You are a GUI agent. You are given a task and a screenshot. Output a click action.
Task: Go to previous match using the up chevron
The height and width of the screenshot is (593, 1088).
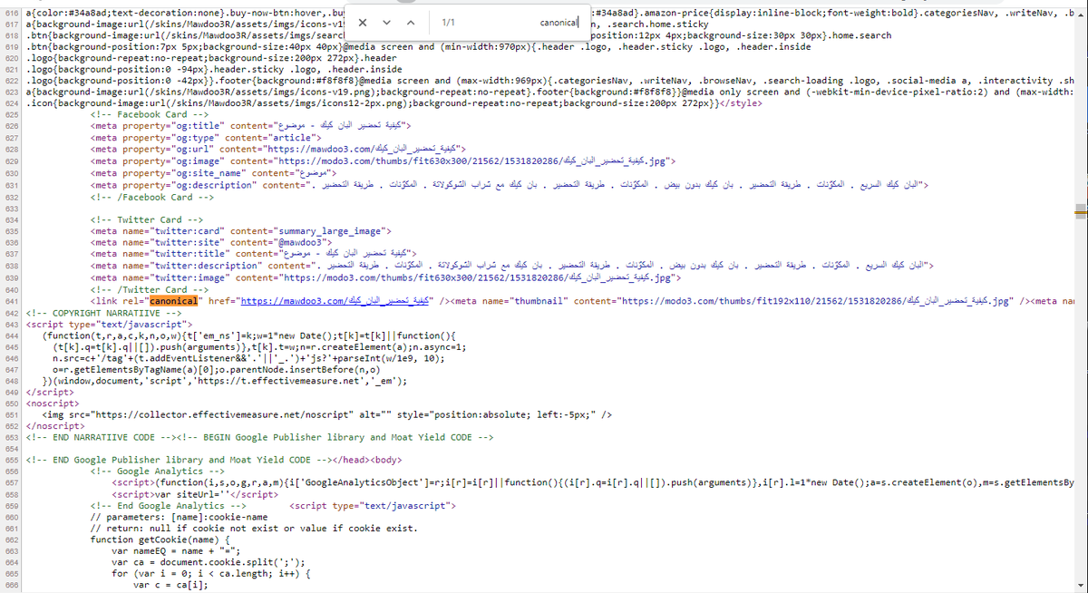click(x=410, y=21)
